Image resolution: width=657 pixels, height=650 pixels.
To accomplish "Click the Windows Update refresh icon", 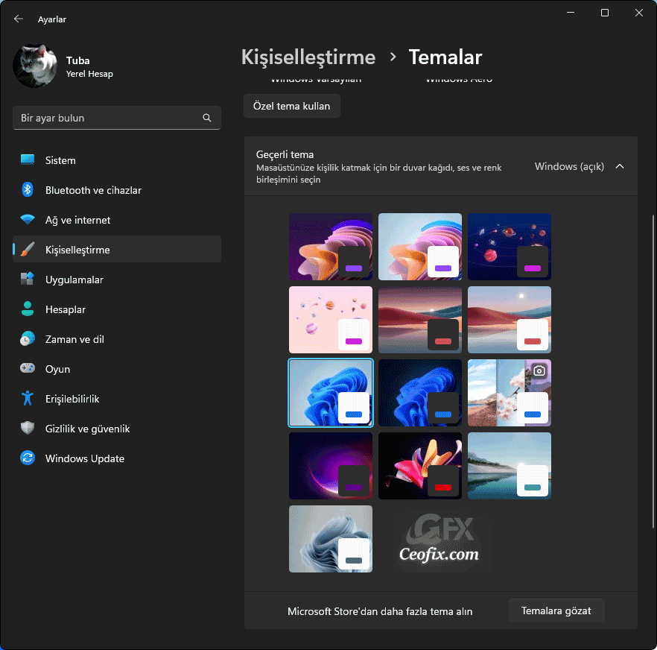I will [28, 458].
